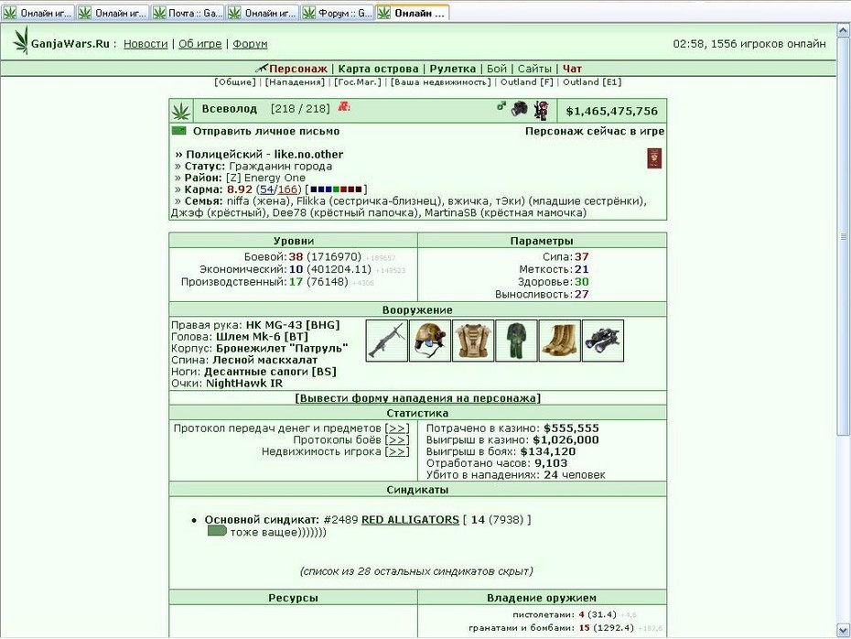
Task: Open Лесной маскхалат item link
Action: coord(264,360)
